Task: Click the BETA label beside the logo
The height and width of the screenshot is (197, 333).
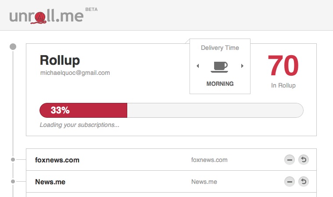Action: [x=92, y=9]
